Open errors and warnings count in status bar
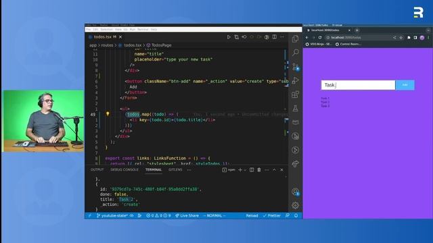Viewport: 433px width, 243px height. tap(158, 216)
